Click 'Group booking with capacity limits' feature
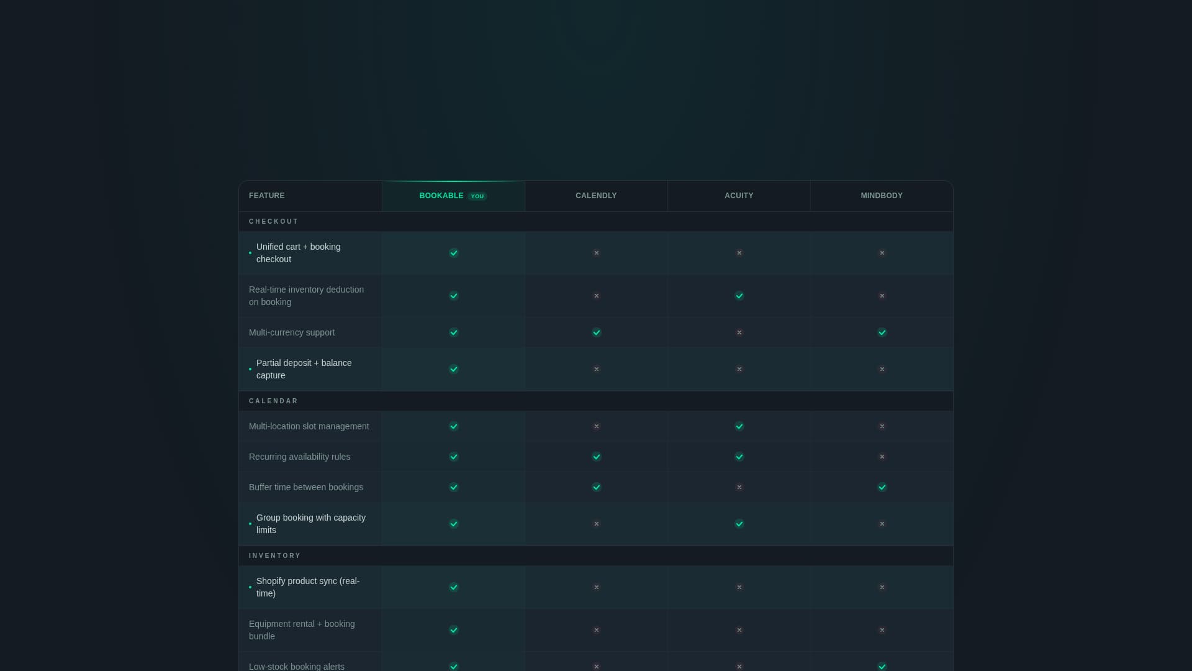The height and width of the screenshot is (671, 1192). pos(311,524)
